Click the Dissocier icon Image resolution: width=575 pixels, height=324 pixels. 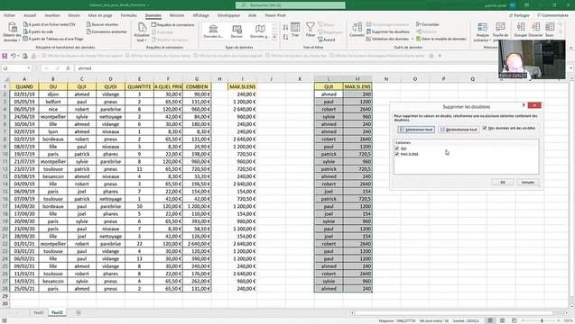(x=535, y=27)
